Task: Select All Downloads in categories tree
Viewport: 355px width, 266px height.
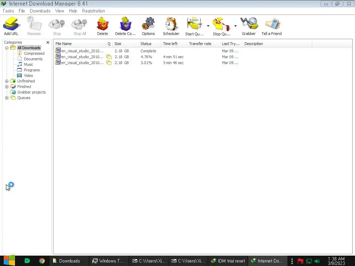Action: (x=29, y=48)
